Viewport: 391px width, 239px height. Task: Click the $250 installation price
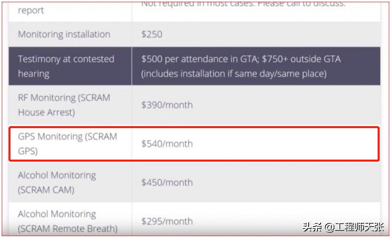pyautogui.click(x=152, y=34)
